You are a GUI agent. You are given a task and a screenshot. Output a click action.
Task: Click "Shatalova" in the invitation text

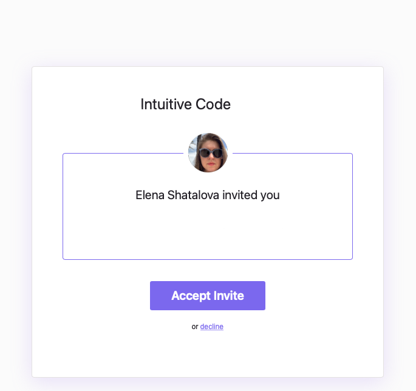tap(193, 195)
